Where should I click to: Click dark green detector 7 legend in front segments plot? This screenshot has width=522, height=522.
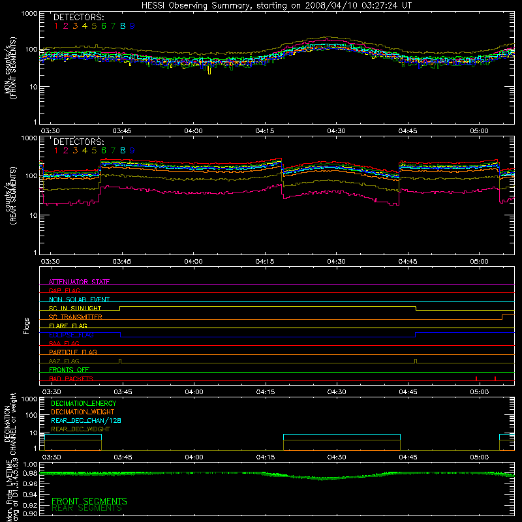(113, 25)
